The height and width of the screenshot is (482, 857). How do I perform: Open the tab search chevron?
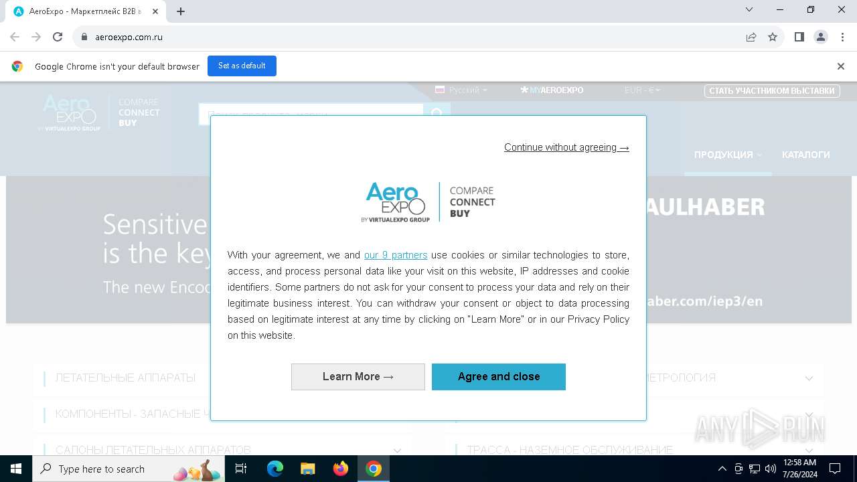click(749, 9)
